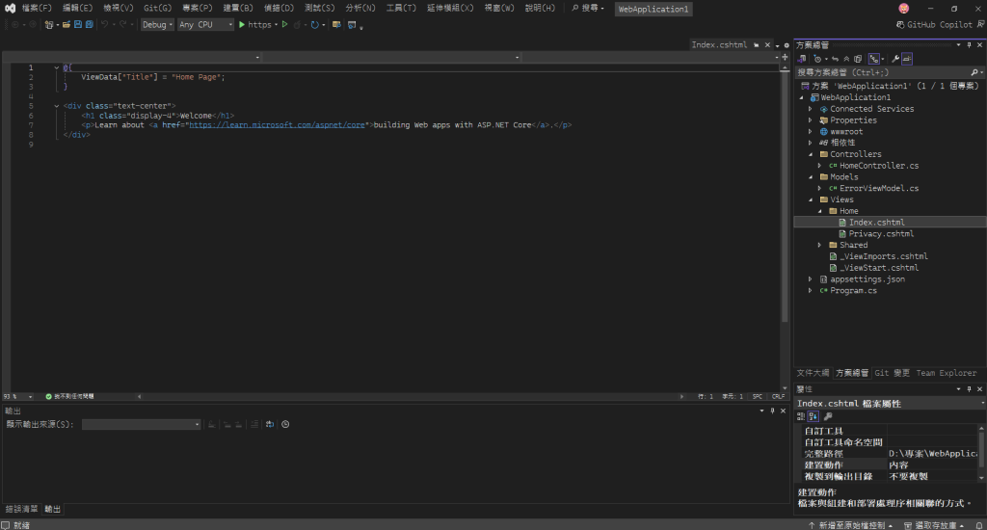Click the window preview icon after browser link
Screen dimensions: 987x530
click(352, 24)
